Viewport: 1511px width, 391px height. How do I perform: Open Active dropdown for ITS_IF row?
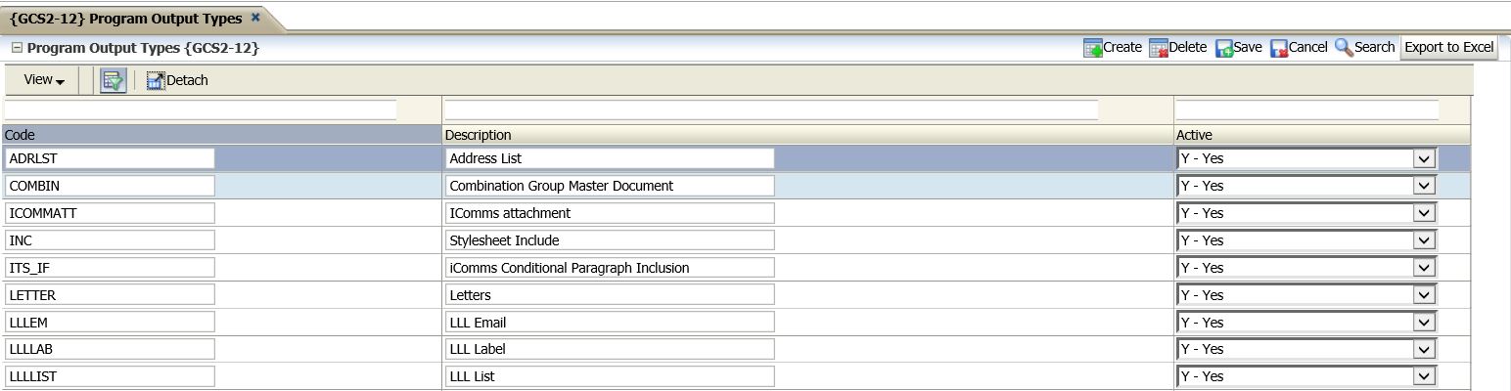[1424, 268]
